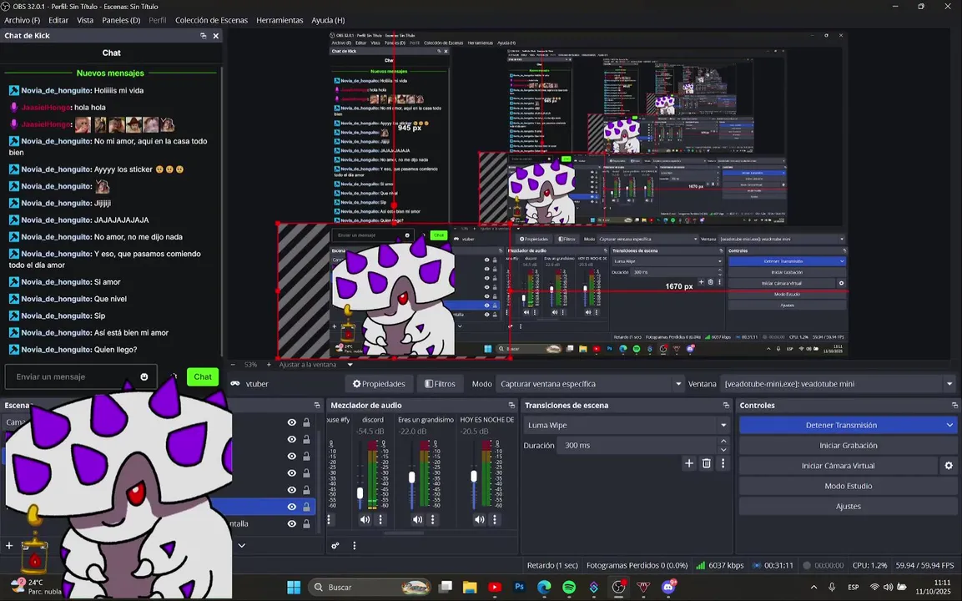
Task: Open File Explorer from the taskbar
Action: [470, 587]
